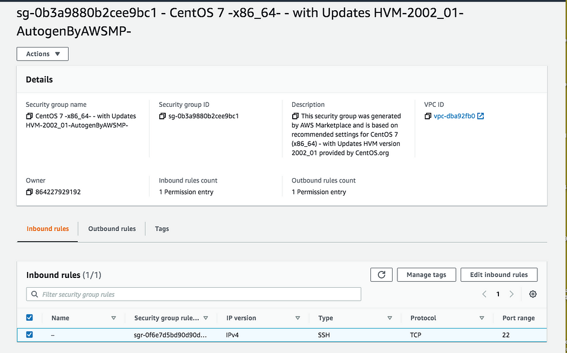Go to next page of rules
567x353 pixels.
511,294
